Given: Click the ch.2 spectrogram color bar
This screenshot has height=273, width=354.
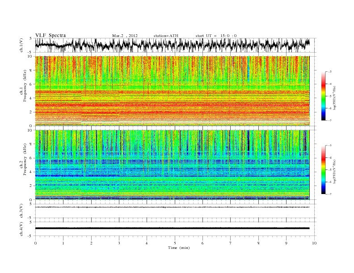Looking at the screenshot, I should coord(324,170).
